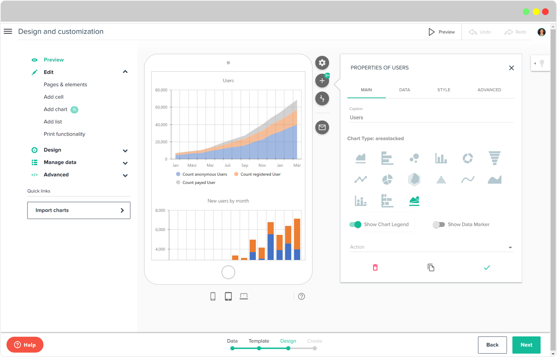The height and width of the screenshot is (357, 557).
Task: Open the hamburger menu
Action: tap(8, 31)
